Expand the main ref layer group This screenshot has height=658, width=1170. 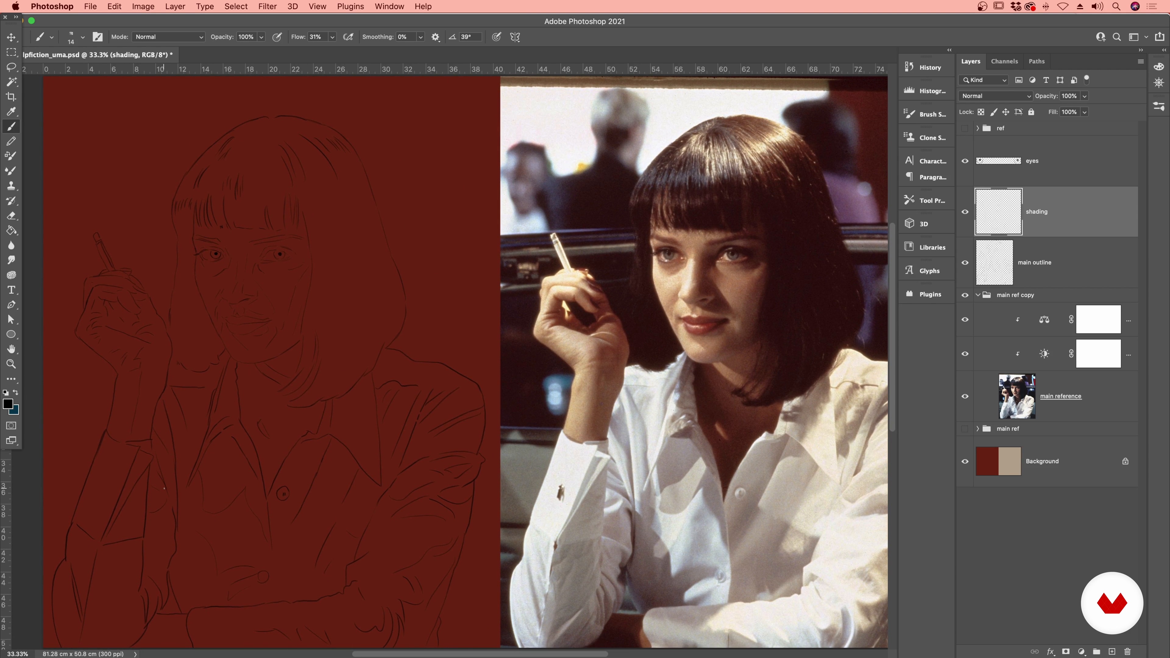click(x=977, y=429)
